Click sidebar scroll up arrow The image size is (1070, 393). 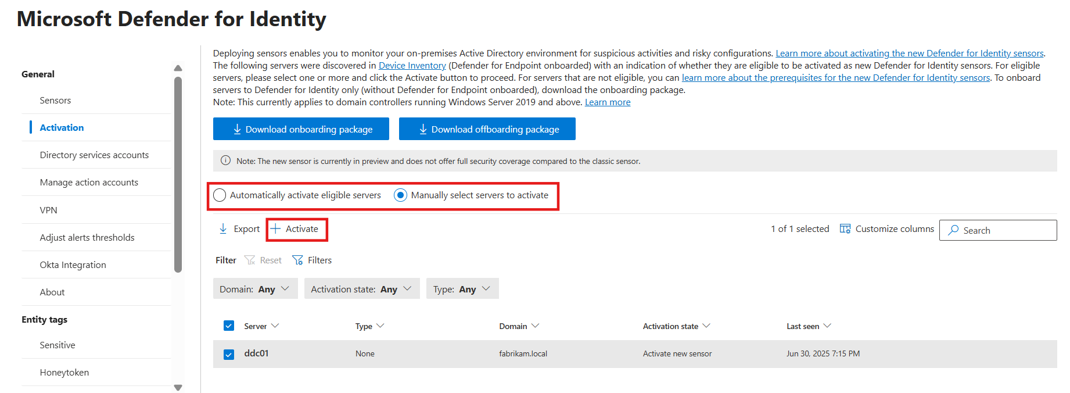pos(178,69)
